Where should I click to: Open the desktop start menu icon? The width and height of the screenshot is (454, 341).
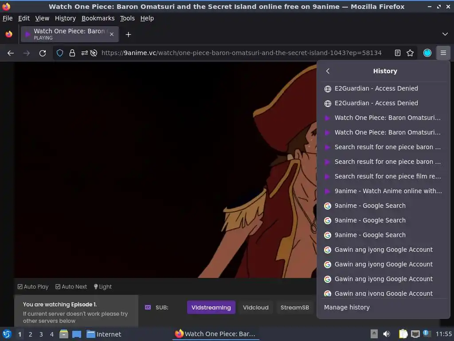click(x=7, y=334)
